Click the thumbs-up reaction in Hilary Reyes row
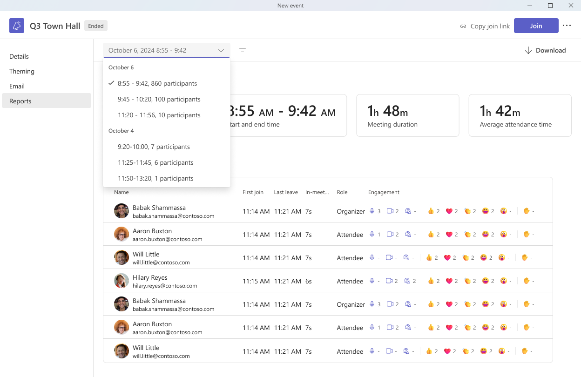 click(x=431, y=281)
